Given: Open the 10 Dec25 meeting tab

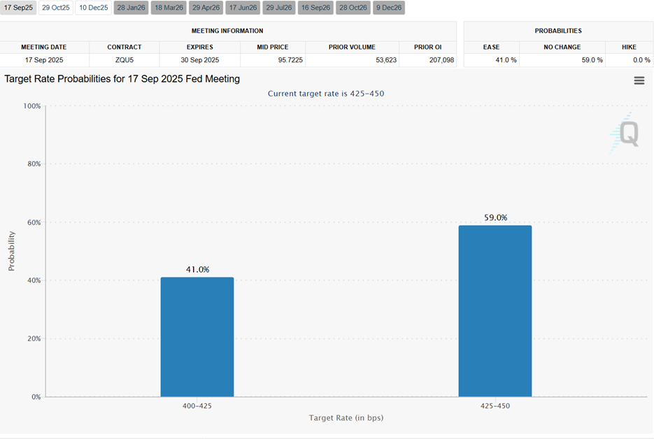Looking at the screenshot, I should click(93, 8).
